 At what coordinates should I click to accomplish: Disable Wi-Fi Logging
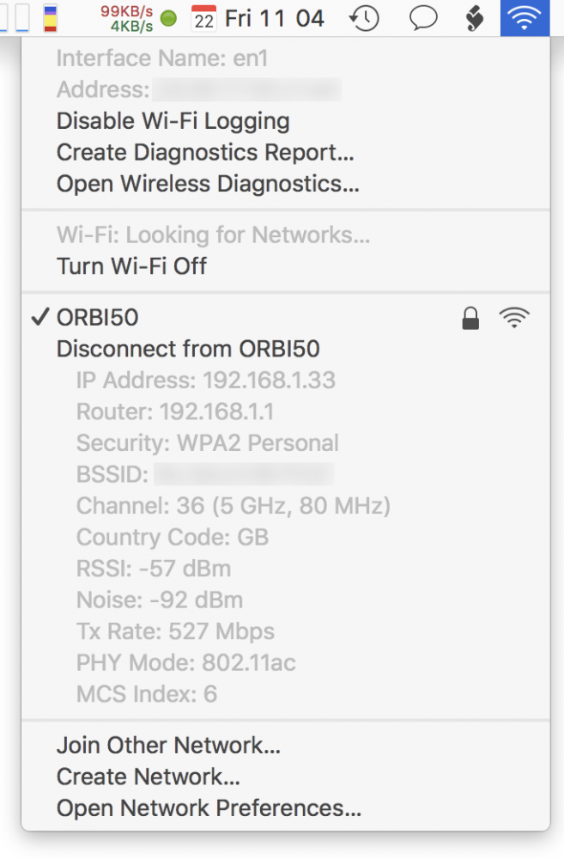point(172,121)
